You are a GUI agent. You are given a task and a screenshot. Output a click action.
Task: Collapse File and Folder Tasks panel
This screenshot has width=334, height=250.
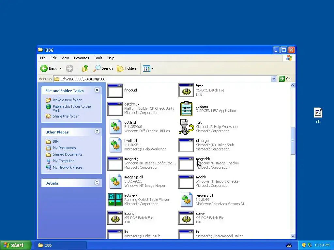(x=97, y=90)
